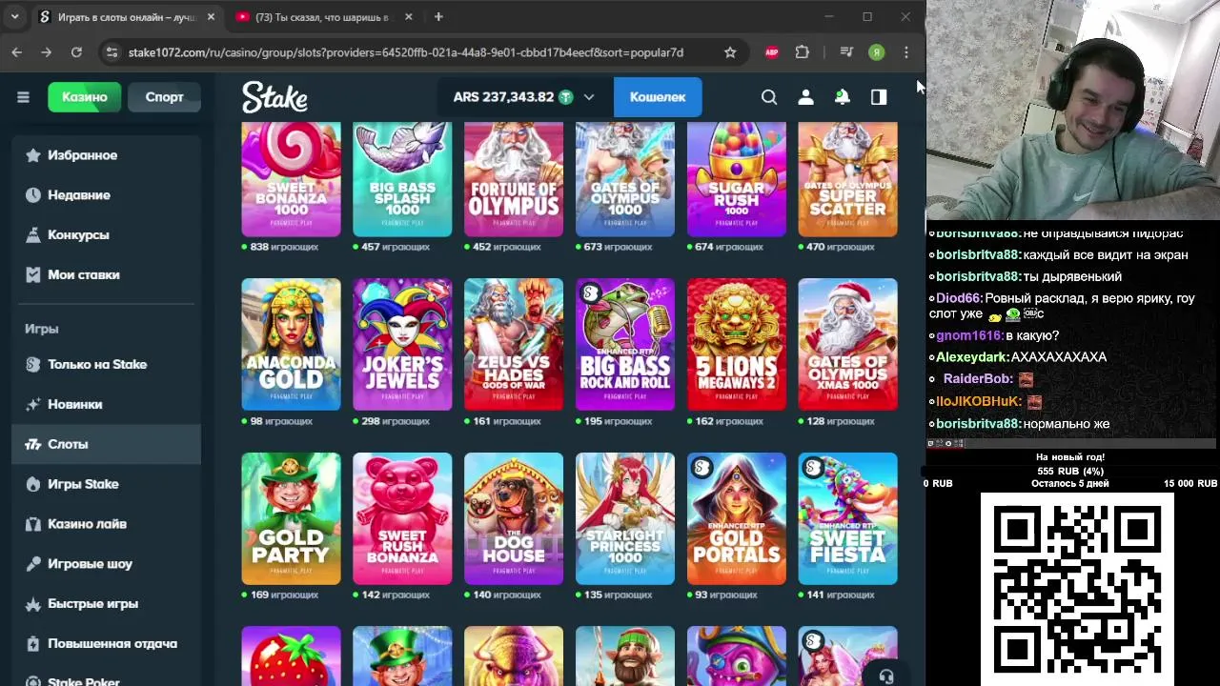
Task: Click the icon next to Казино лайв
Action: click(33, 524)
